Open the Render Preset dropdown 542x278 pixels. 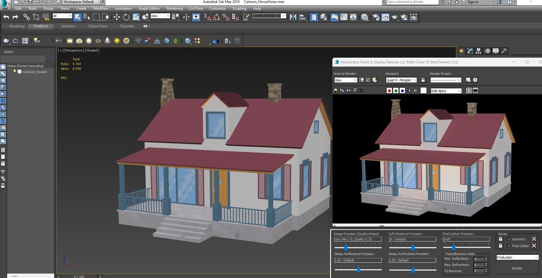coord(446,80)
